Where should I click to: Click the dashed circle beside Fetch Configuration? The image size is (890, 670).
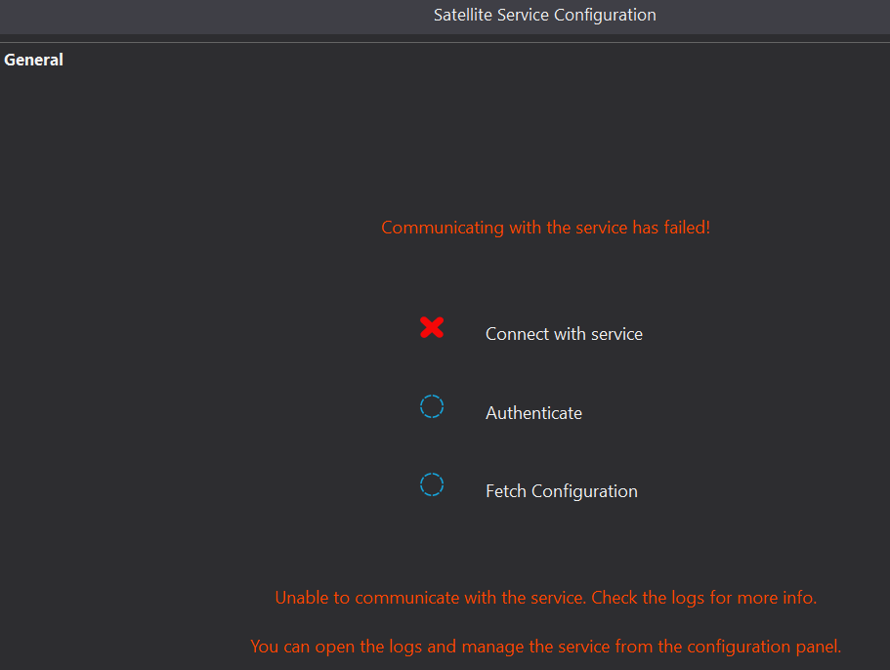click(432, 485)
